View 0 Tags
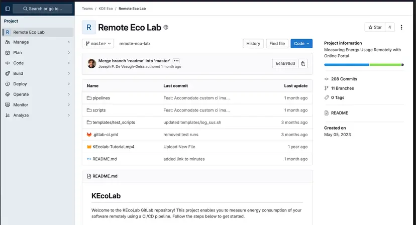Screen dimensions: 416x225 click(338, 97)
